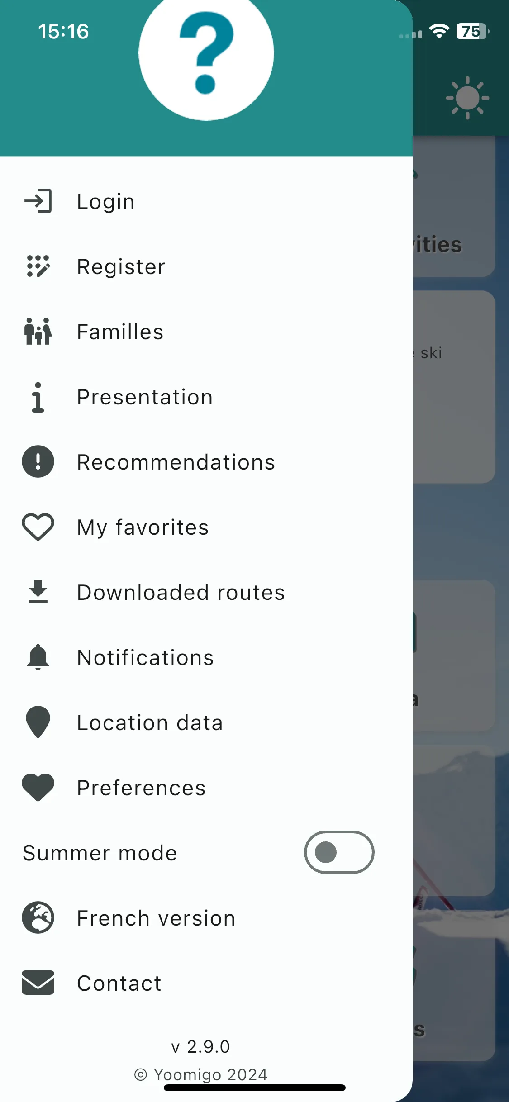Tap the sun weather icon behind the drawer
This screenshot has height=1102, width=509.
467,98
